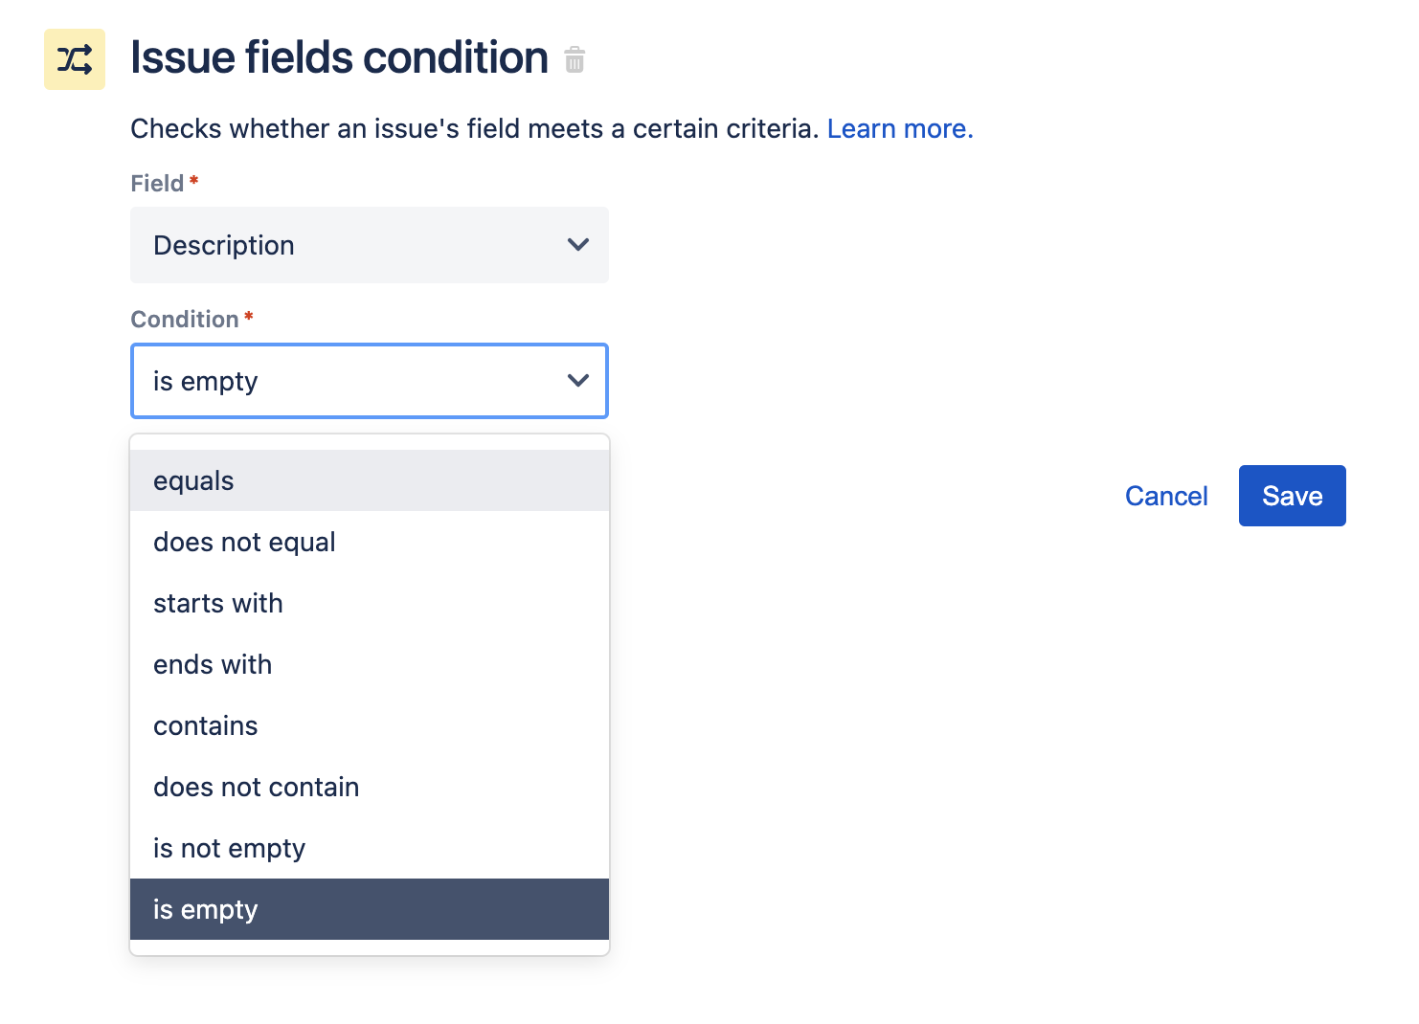Viewport: 1419px width, 1024px height.
Task: Select the highlighted 'is empty' list option
Action: pyautogui.click(x=369, y=909)
